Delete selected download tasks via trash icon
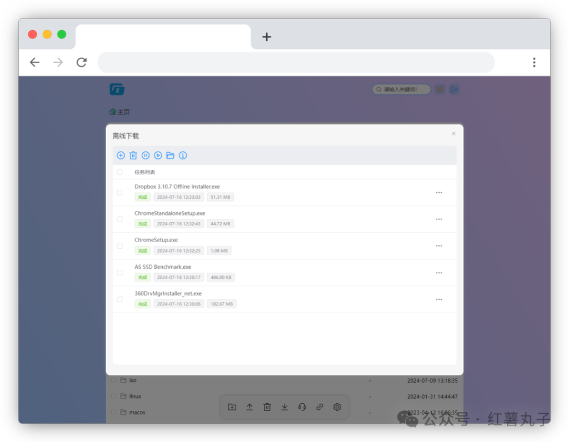The image size is (569, 442). click(133, 155)
